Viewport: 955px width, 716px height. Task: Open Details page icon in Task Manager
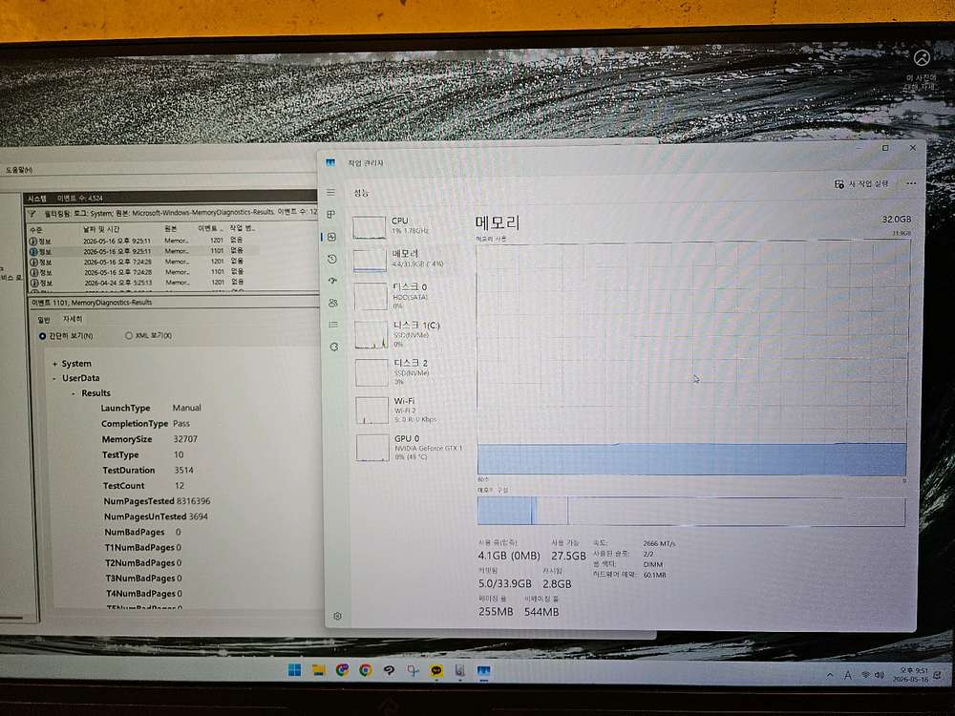[333, 325]
